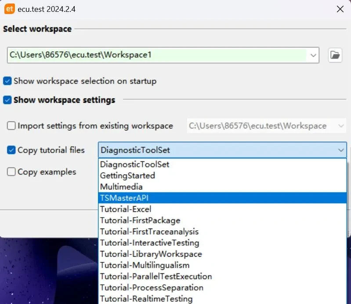Image resolution: width=351 pixels, height=304 pixels.
Task: Close the ecu.test workspace dialog
Action: 340,9
